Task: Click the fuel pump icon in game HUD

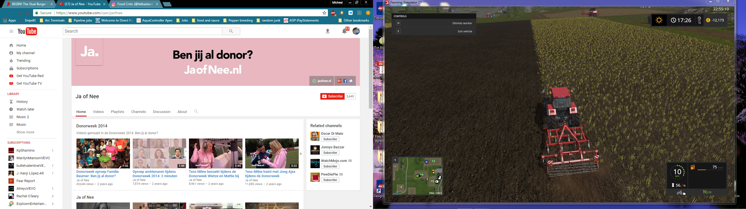Action: (x=693, y=167)
